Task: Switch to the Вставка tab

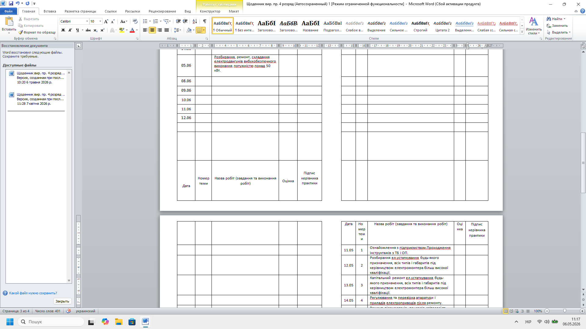Action: pyautogui.click(x=50, y=11)
